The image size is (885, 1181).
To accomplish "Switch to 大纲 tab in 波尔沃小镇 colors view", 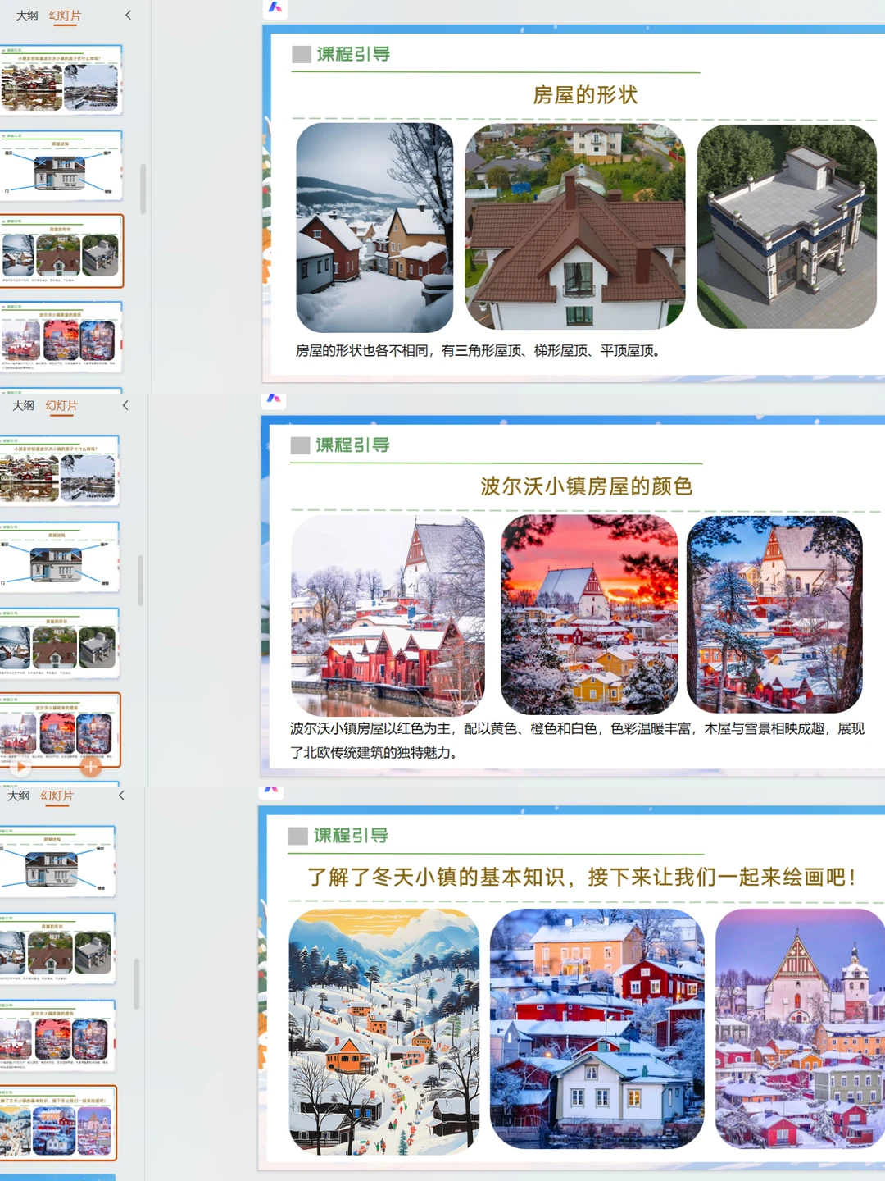I will pos(23,406).
